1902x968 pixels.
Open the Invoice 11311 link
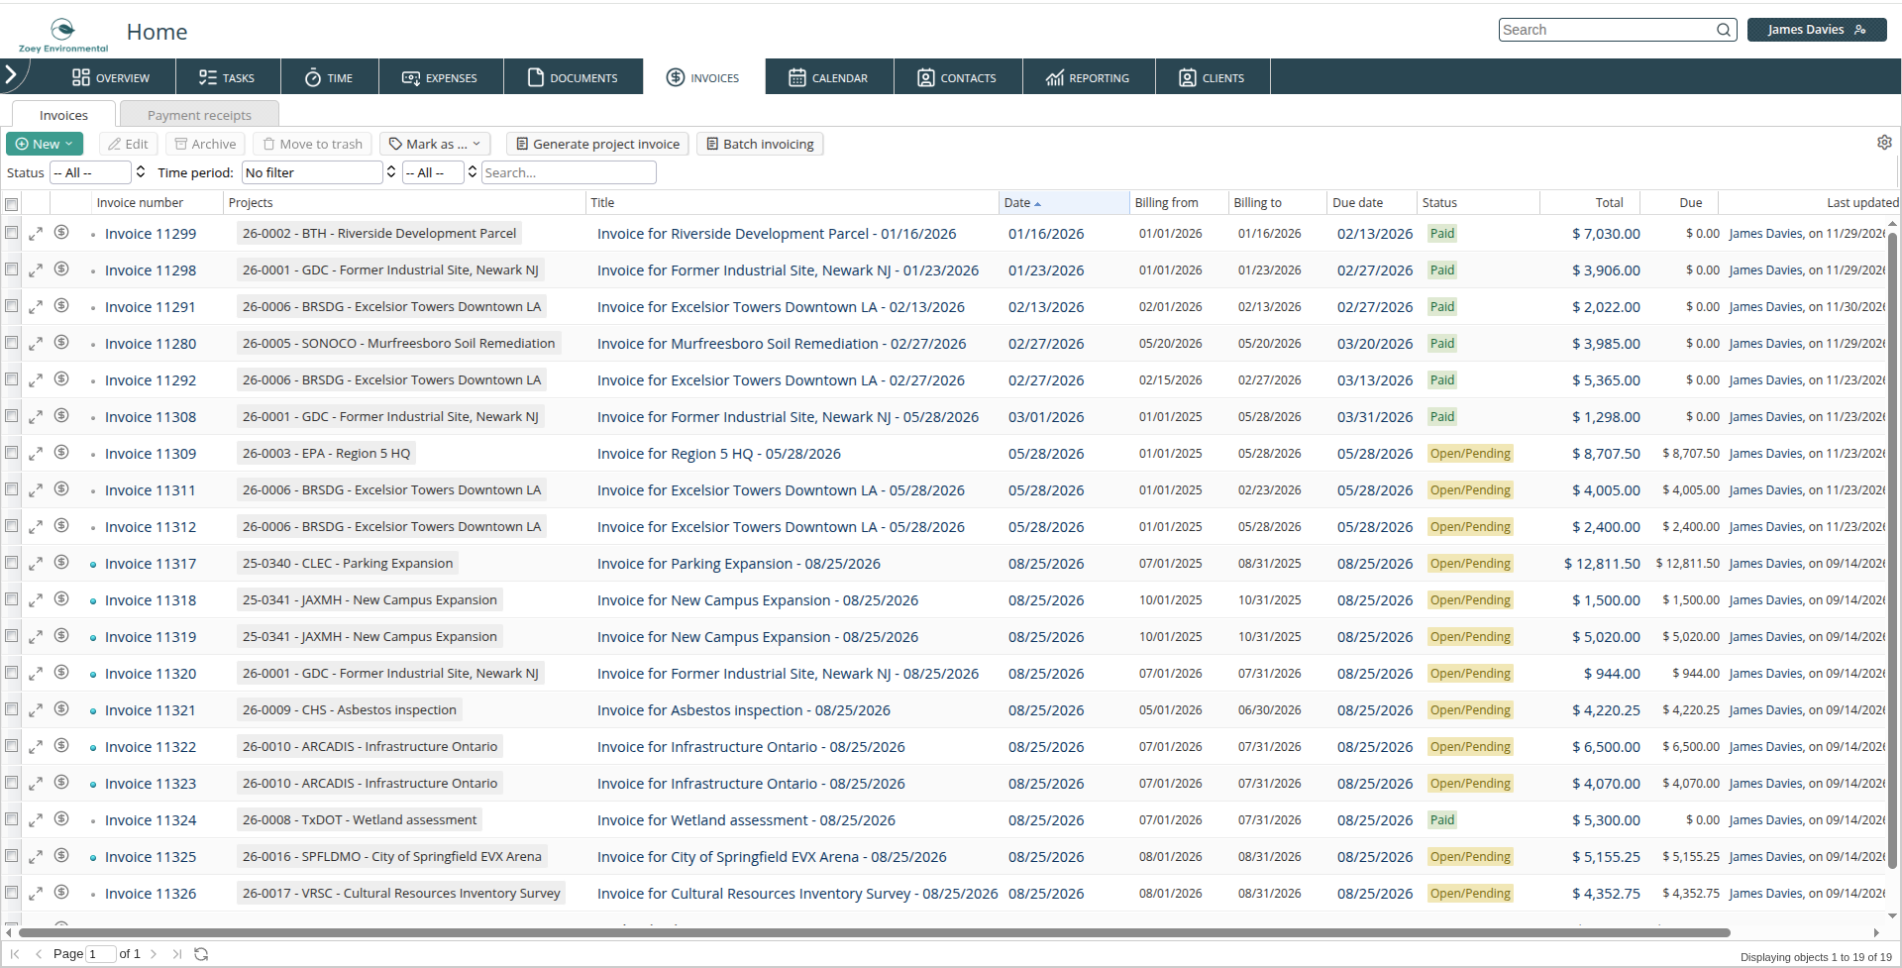point(151,490)
